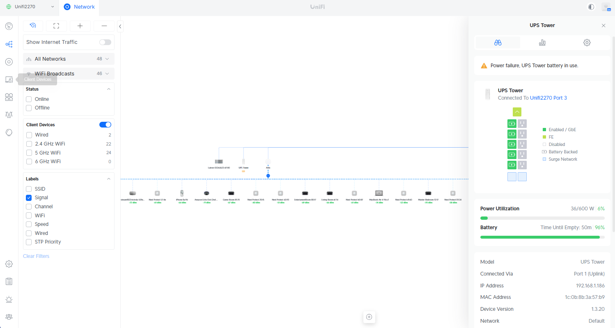Toggle the dark mode theme icon
Screen dimensions: 615x328
(591, 7)
